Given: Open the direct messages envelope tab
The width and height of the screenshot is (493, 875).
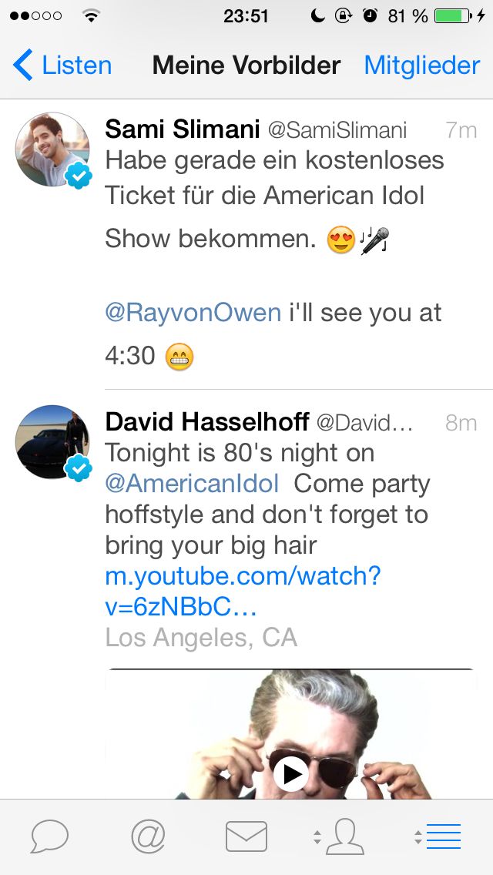Looking at the screenshot, I should (246, 836).
